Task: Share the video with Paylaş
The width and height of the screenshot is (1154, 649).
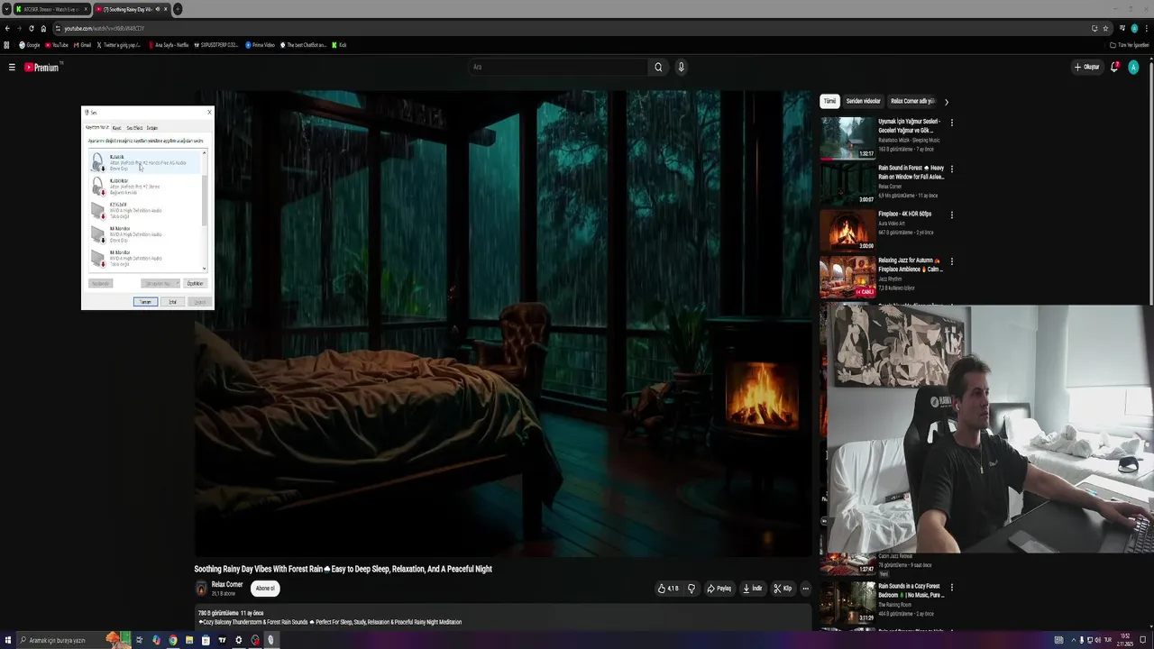Action: (x=719, y=589)
